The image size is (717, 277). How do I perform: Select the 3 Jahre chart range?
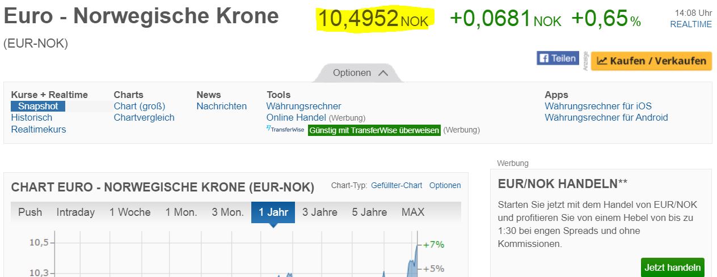pyautogui.click(x=319, y=212)
